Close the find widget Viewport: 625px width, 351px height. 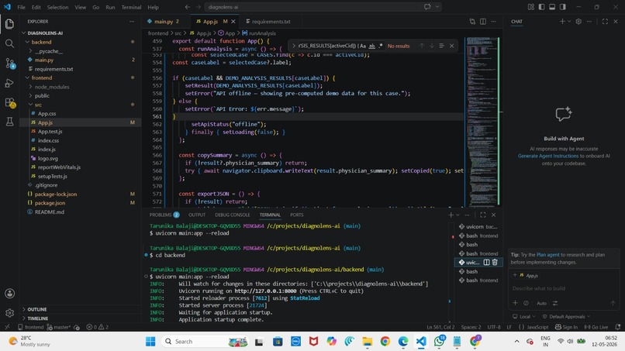(451, 46)
